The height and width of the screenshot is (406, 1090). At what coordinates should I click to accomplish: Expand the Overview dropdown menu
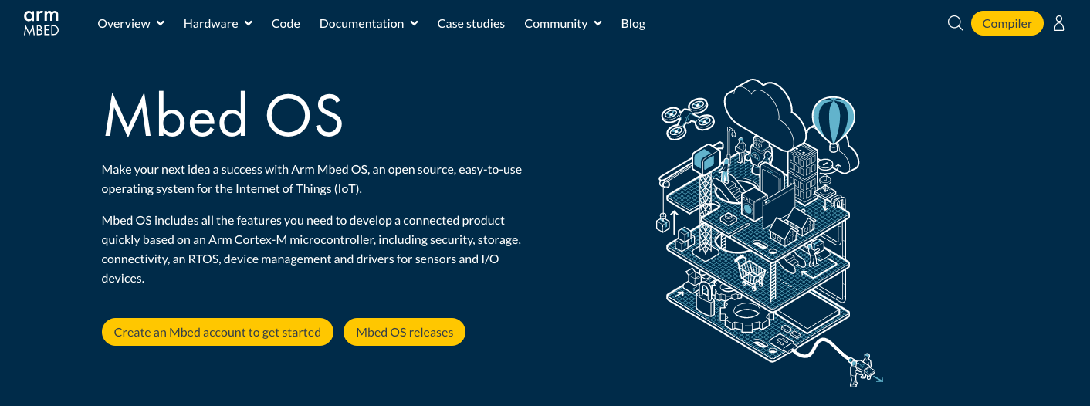(x=130, y=23)
